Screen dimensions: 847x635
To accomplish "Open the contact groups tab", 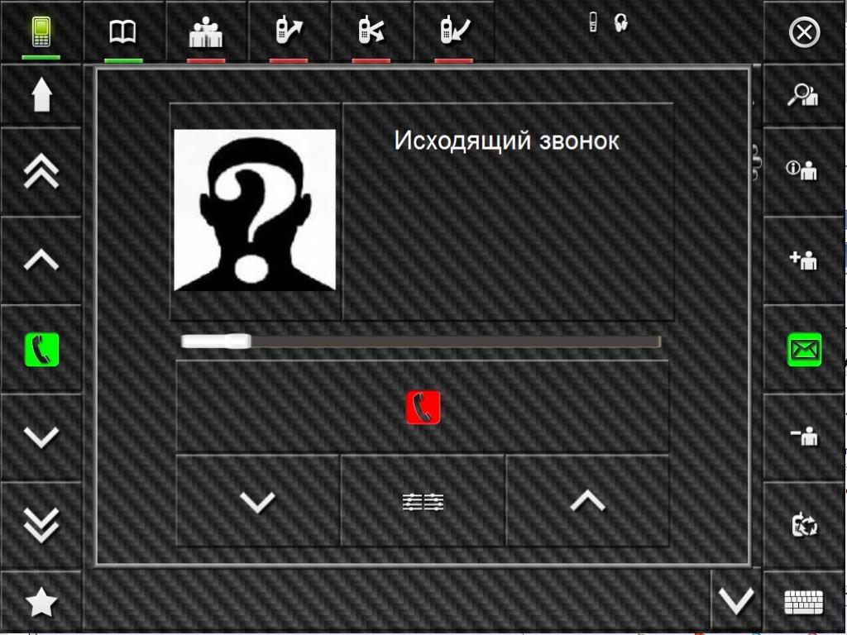I will tap(206, 32).
